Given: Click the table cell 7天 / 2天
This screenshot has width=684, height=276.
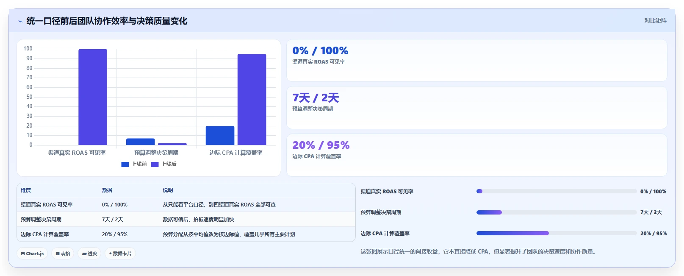Looking at the screenshot, I should coord(113,220).
